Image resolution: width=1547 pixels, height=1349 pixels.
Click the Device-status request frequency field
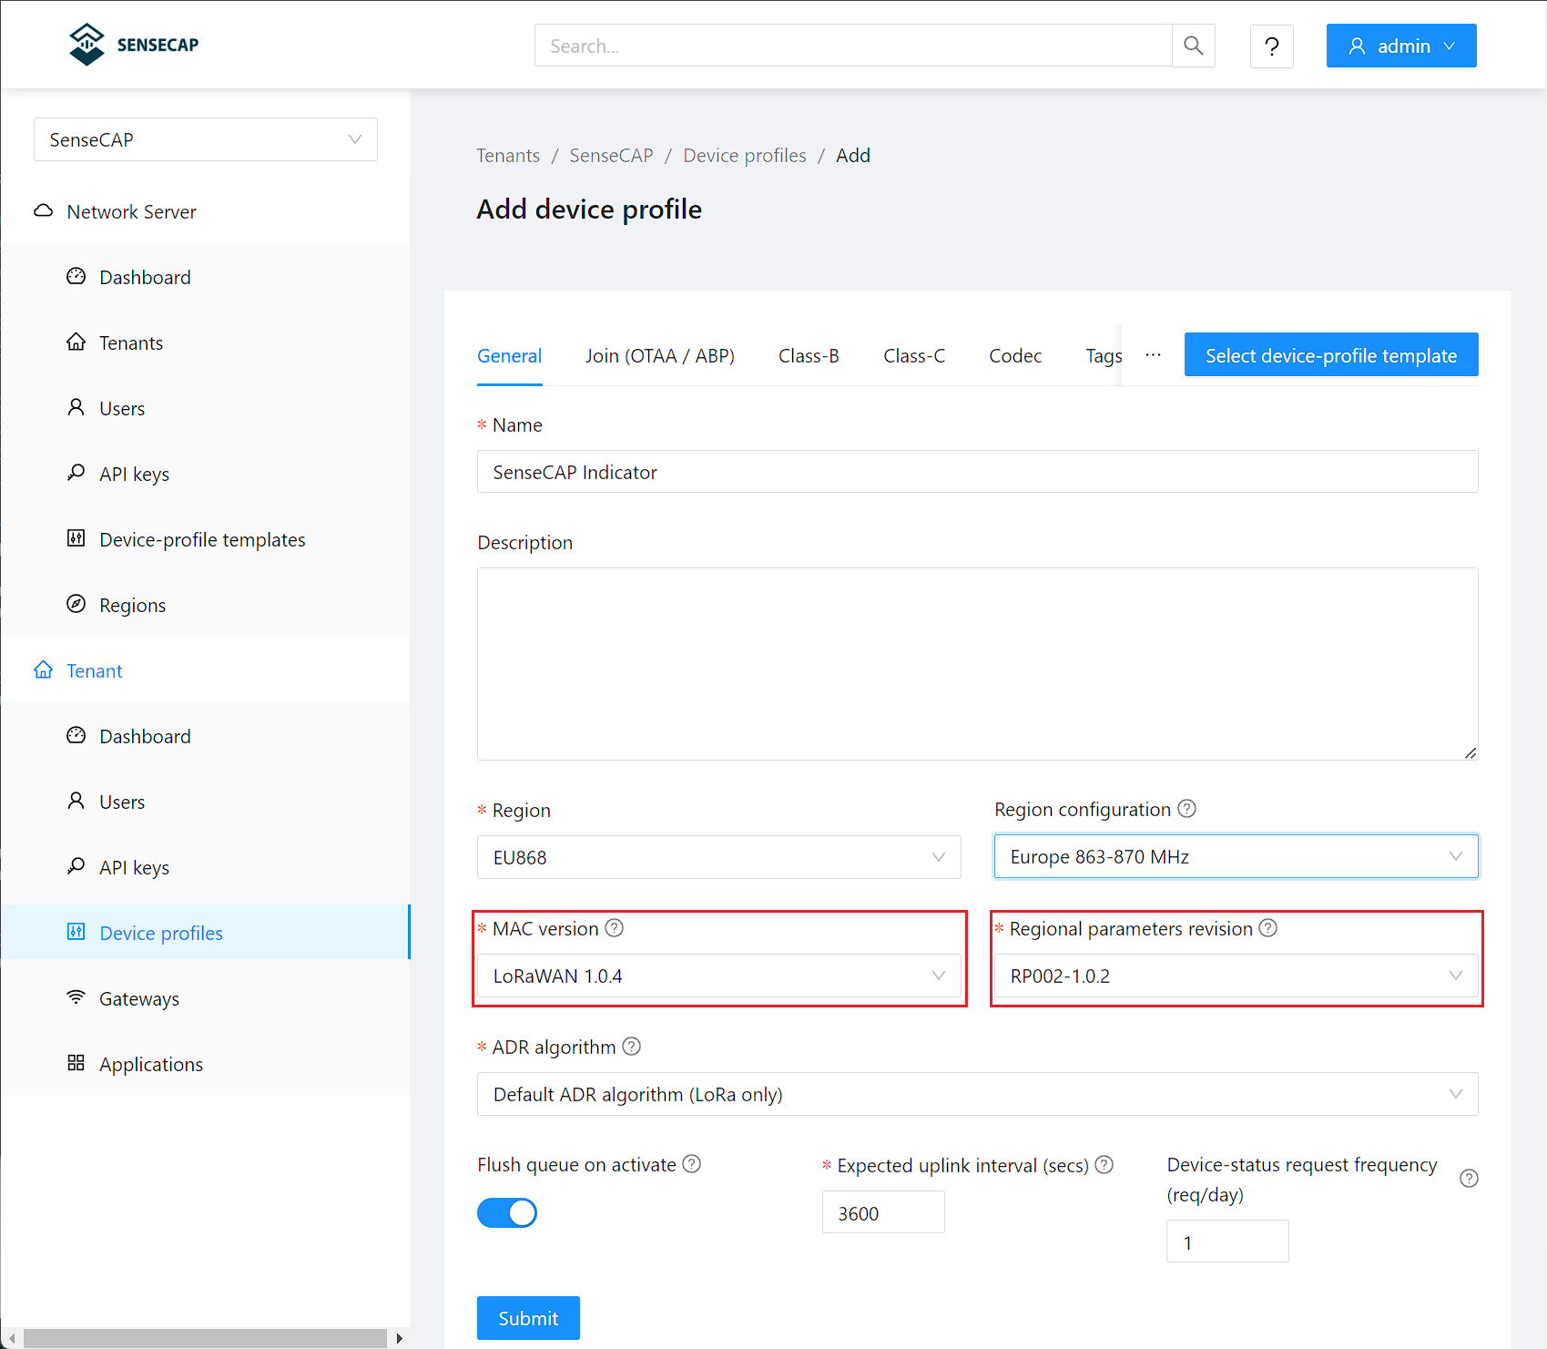(x=1227, y=1242)
